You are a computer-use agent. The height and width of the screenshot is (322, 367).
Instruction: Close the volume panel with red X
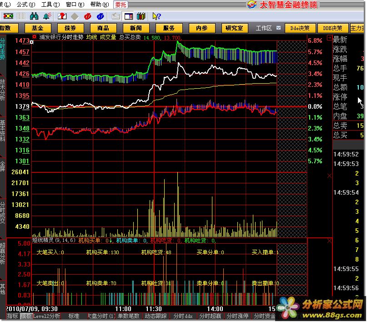[329, 176]
